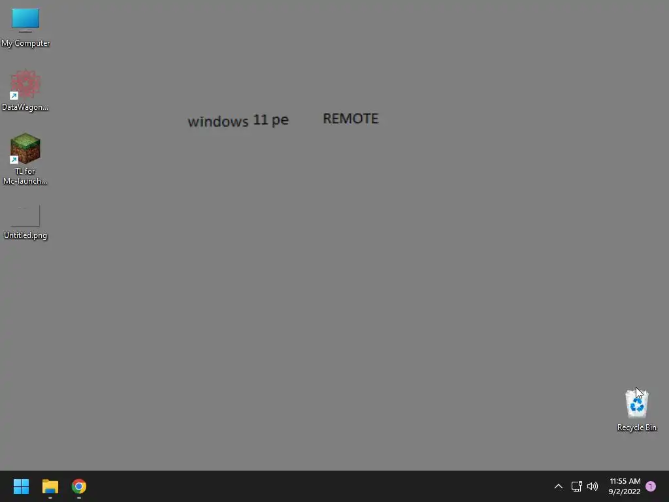
Task: Open the notification badge showing 1
Action: [x=651, y=486]
